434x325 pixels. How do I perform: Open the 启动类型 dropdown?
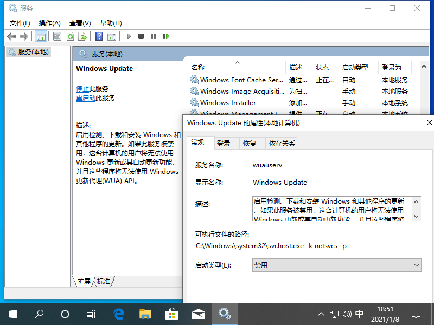point(336,265)
